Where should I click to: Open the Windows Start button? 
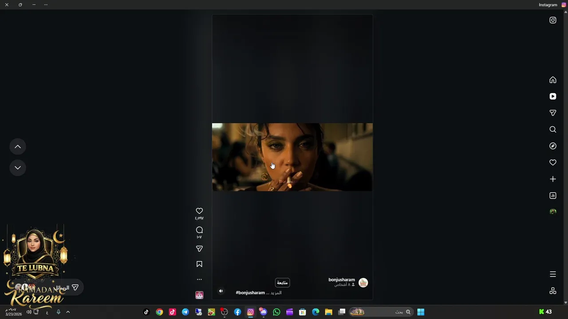click(x=421, y=312)
